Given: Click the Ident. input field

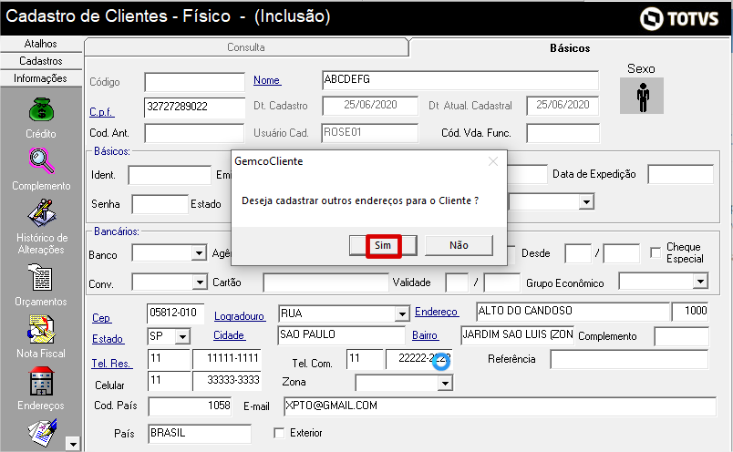Looking at the screenshot, I should pos(170,175).
